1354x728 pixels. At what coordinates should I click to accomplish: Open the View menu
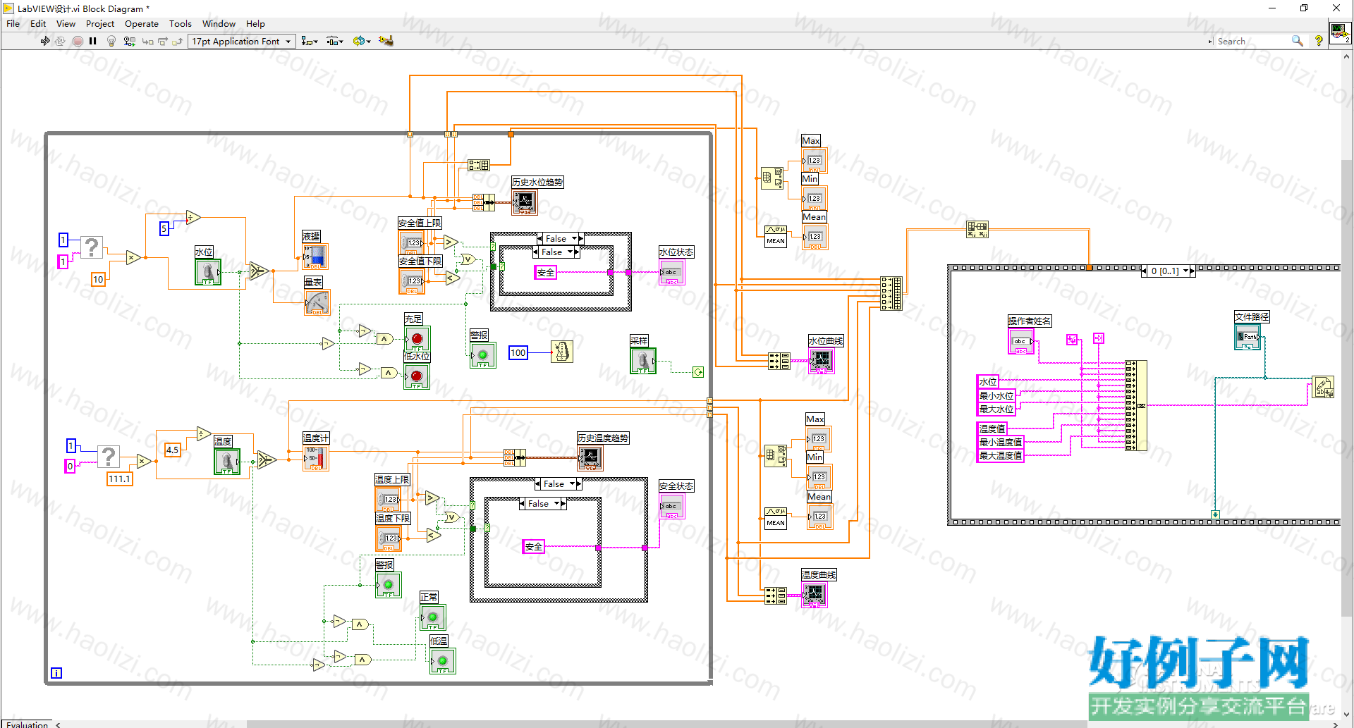[x=66, y=23]
